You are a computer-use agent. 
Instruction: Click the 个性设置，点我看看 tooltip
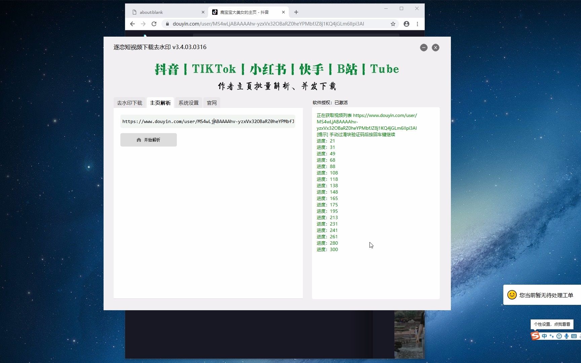pos(552,324)
